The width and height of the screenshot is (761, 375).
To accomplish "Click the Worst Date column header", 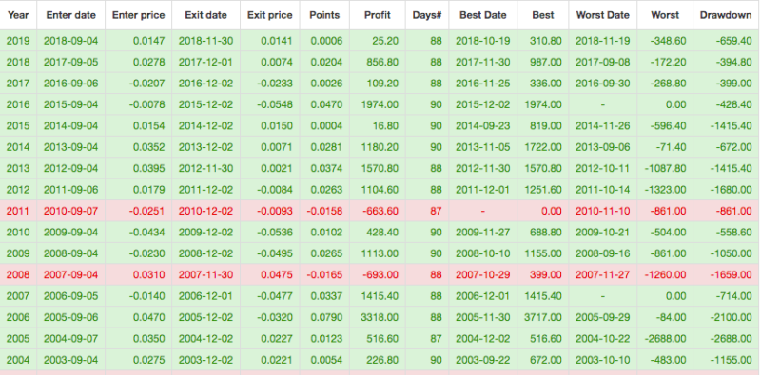I will [x=602, y=15].
